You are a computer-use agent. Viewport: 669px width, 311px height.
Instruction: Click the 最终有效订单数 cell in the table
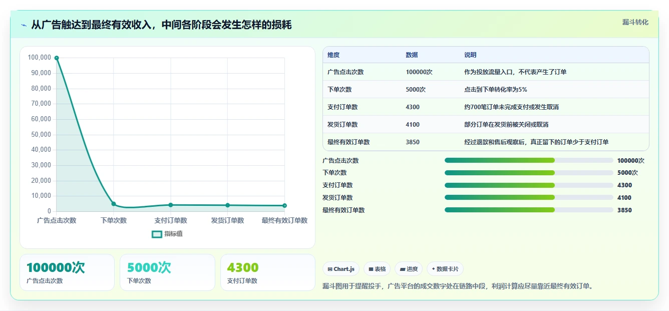349,142
